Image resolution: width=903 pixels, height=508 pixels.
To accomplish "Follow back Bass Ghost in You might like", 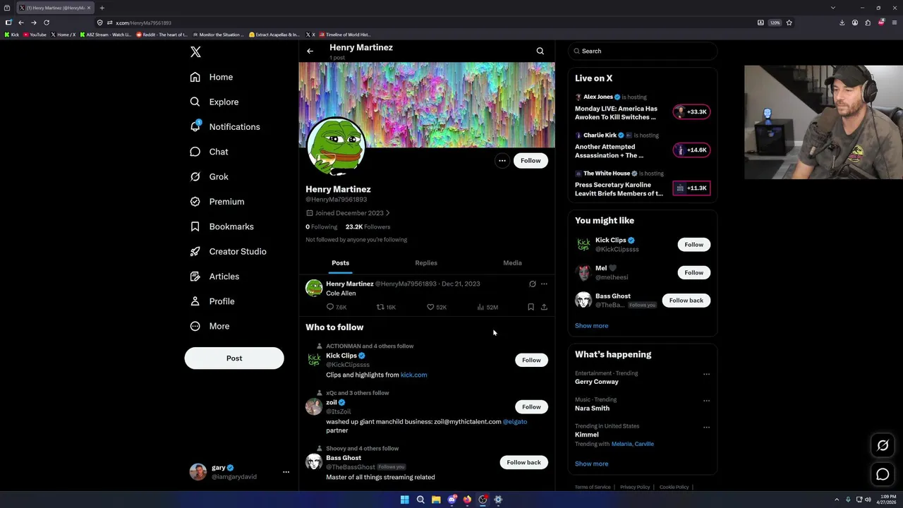I will click(x=686, y=301).
